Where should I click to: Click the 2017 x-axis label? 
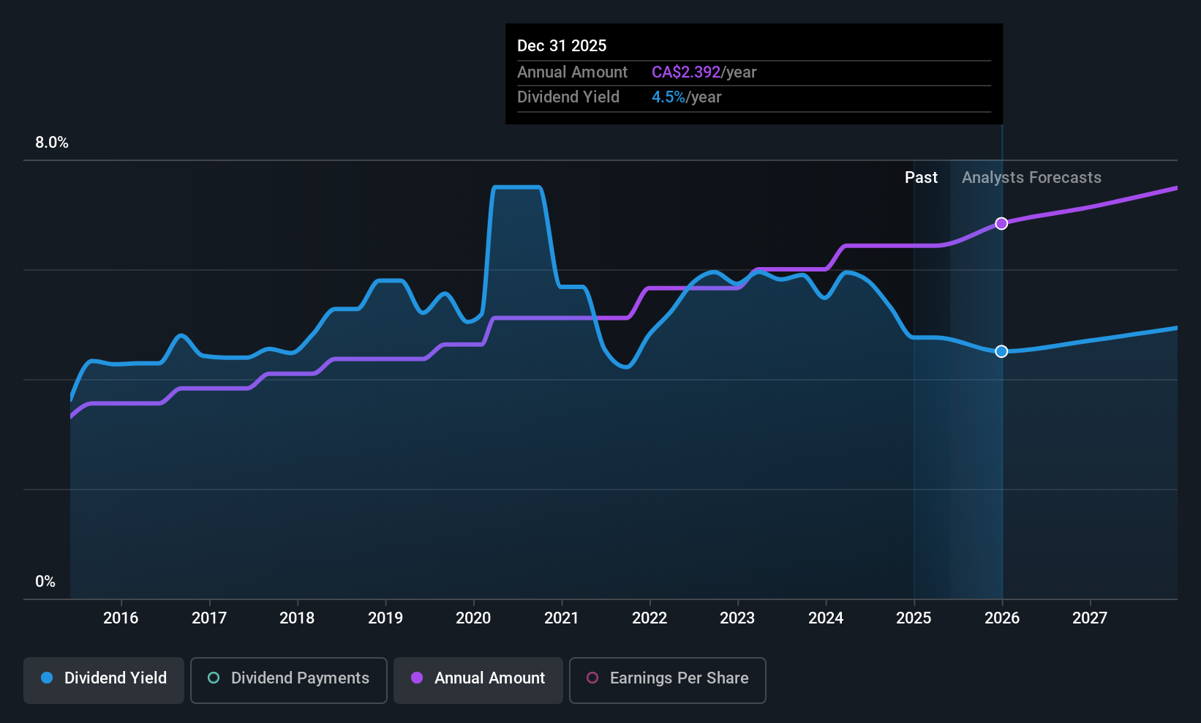pos(209,618)
